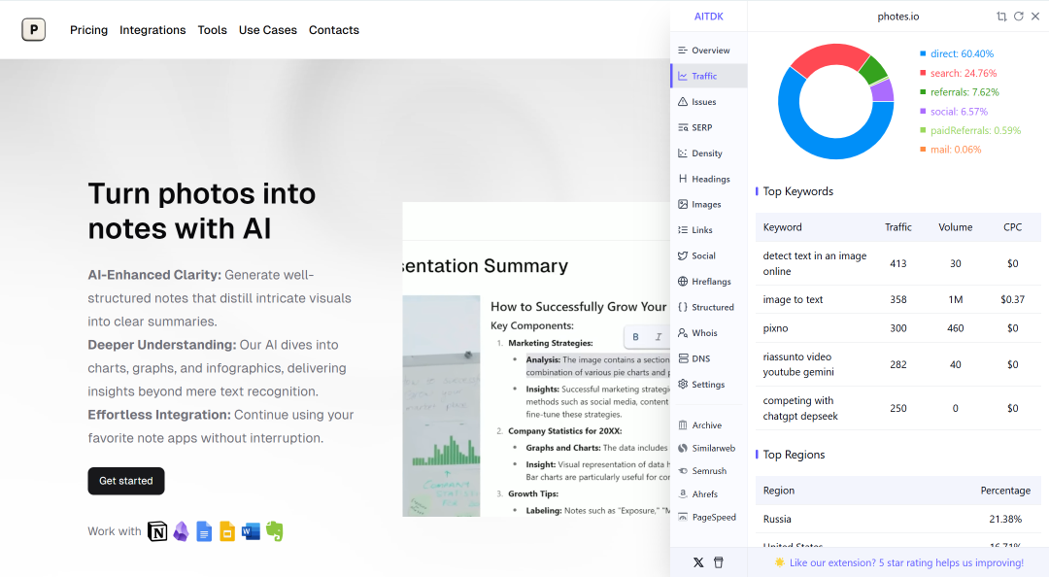Image resolution: width=1049 pixels, height=577 pixels.
Task: Open the Contacts menu item
Action: tap(334, 30)
